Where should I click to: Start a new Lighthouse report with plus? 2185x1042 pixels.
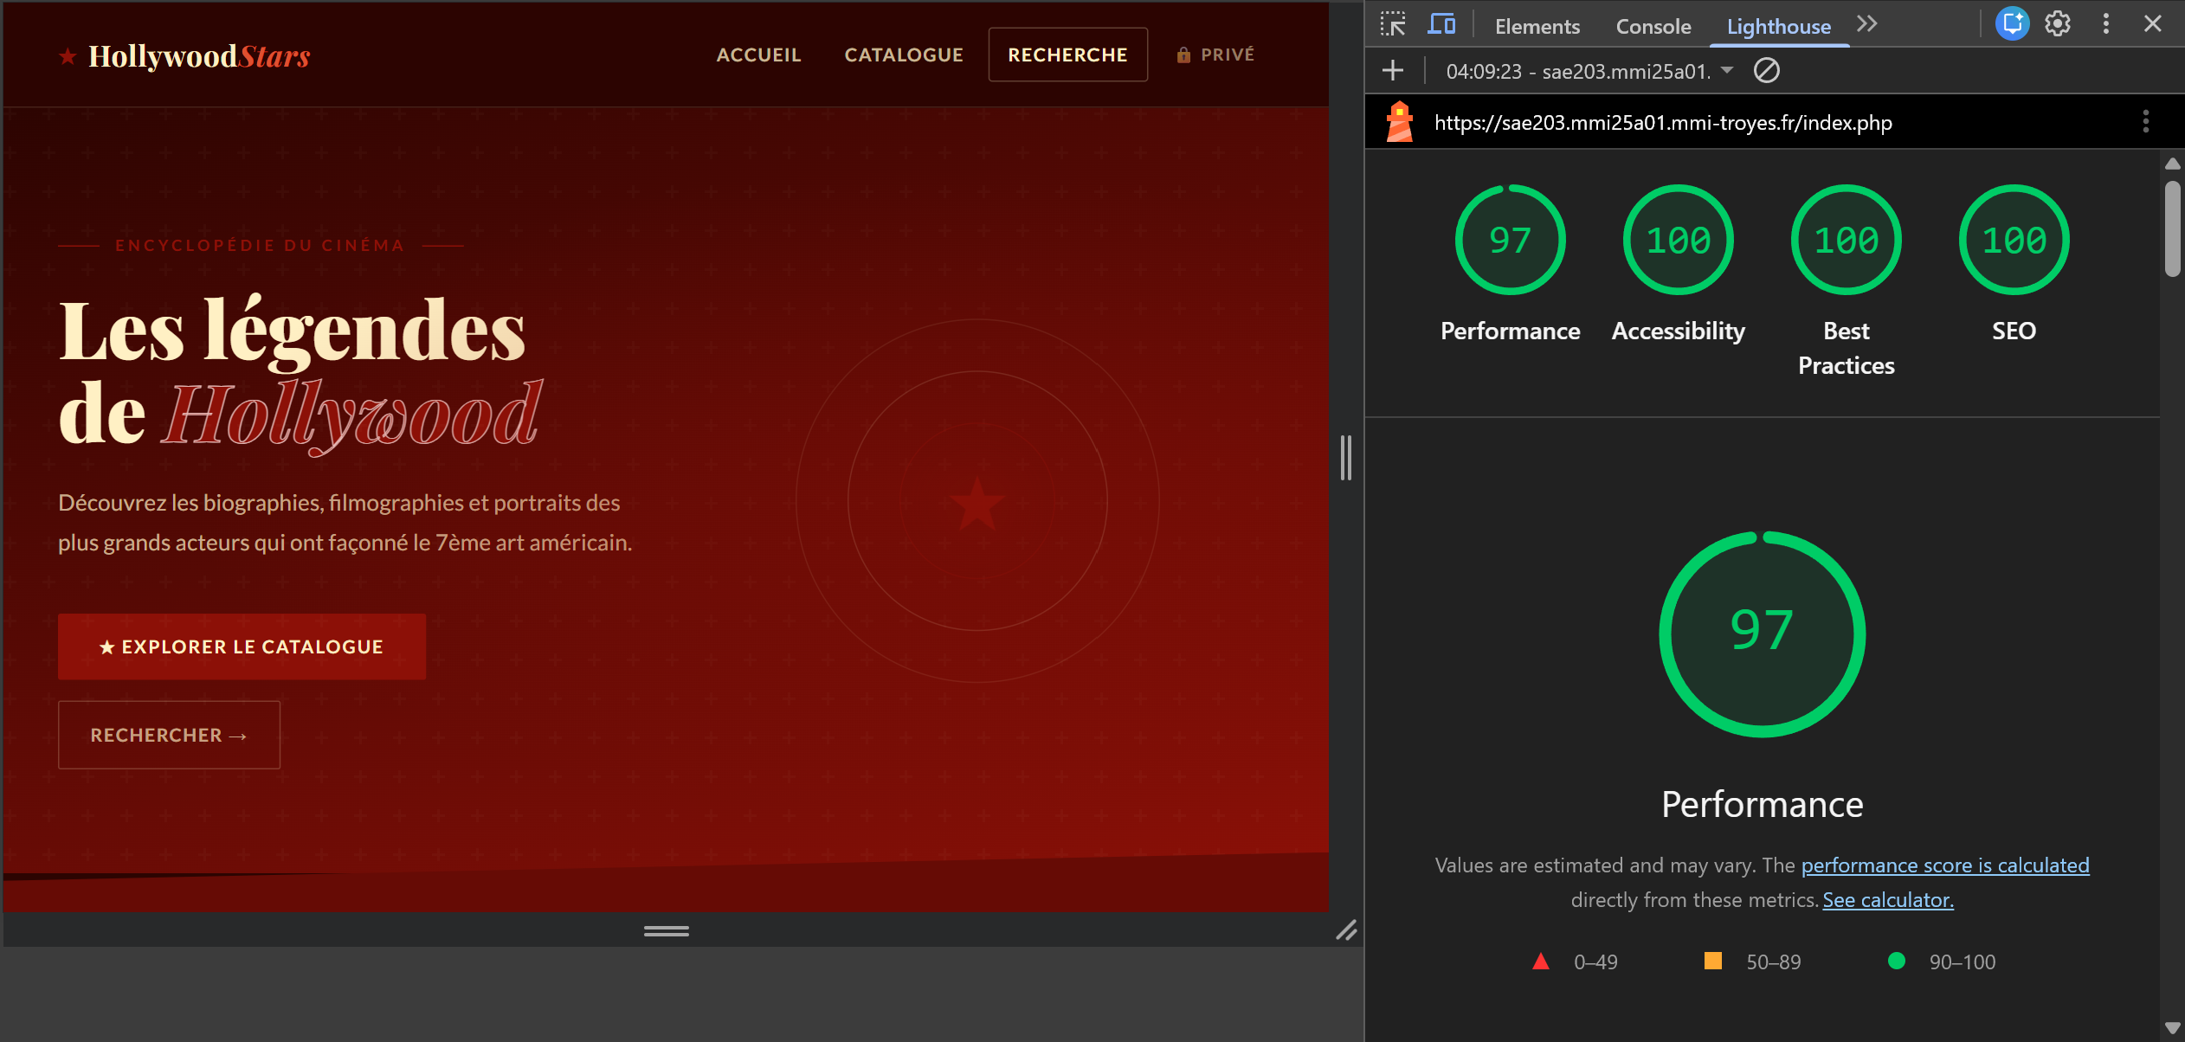pos(1393,70)
